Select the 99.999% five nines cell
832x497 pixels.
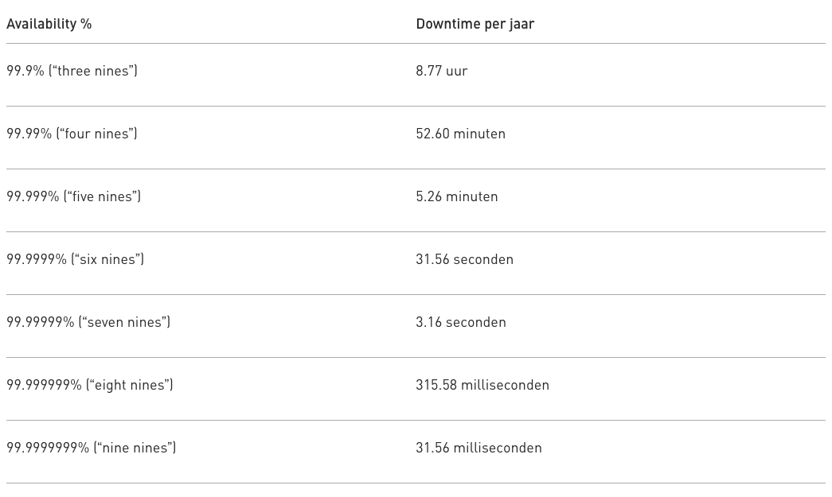[x=74, y=196]
